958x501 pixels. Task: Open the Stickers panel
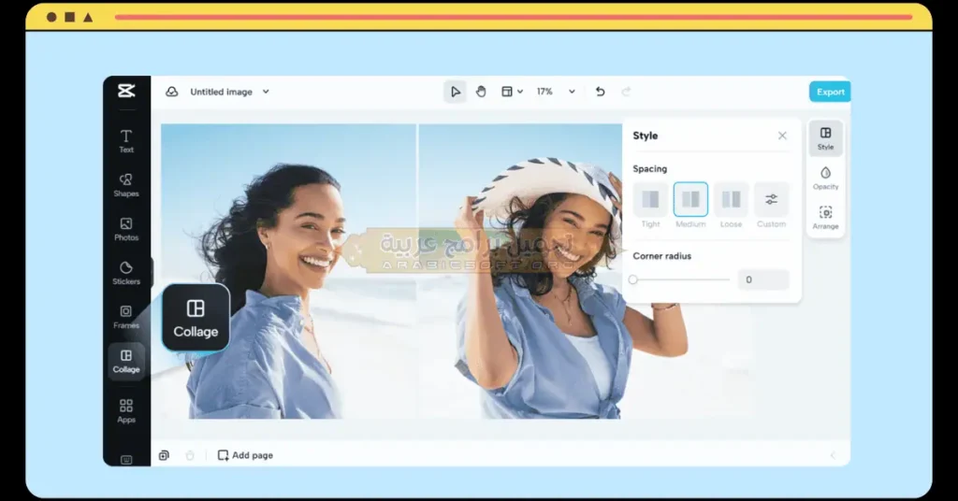coord(126,273)
